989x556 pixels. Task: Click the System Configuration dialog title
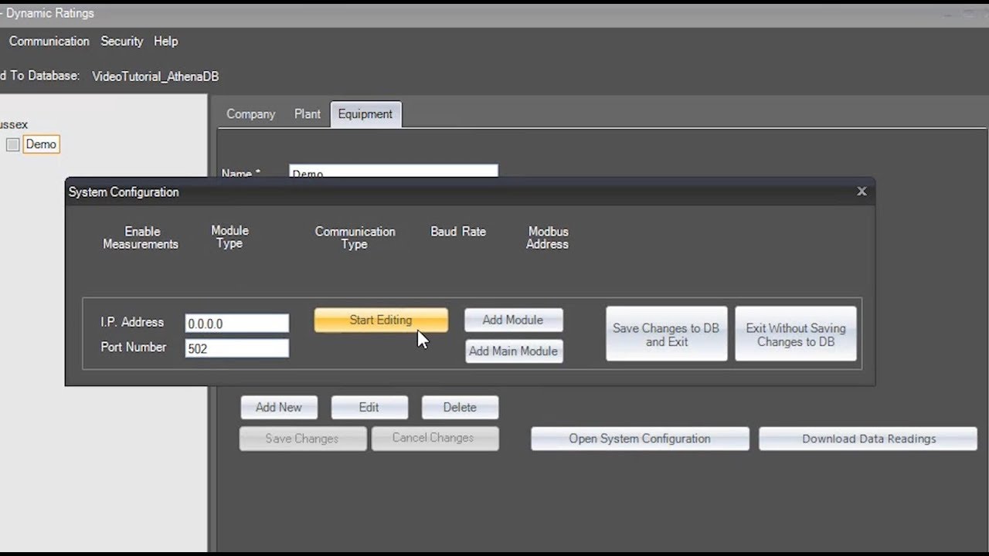click(x=124, y=192)
